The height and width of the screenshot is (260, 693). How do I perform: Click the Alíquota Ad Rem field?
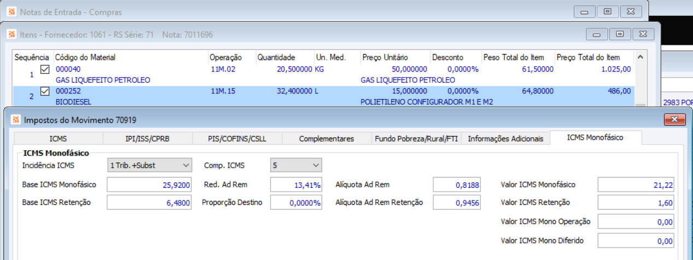pos(457,185)
